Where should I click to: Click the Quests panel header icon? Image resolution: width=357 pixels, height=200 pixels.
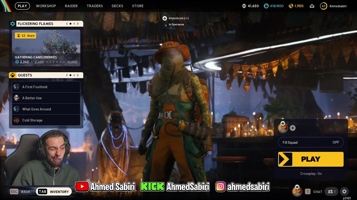[13, 75]
